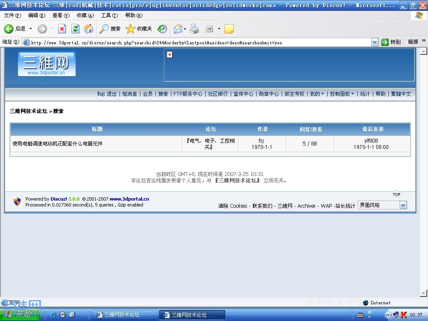
Task: Open the 版主考核 link
Action: click(294, 94)
